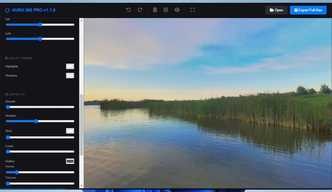
Task: Click the AURA 360 PRO logo circle
Action: 7,10
